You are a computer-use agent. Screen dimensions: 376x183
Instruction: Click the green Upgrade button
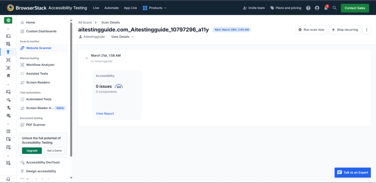(x=32, y=151)
